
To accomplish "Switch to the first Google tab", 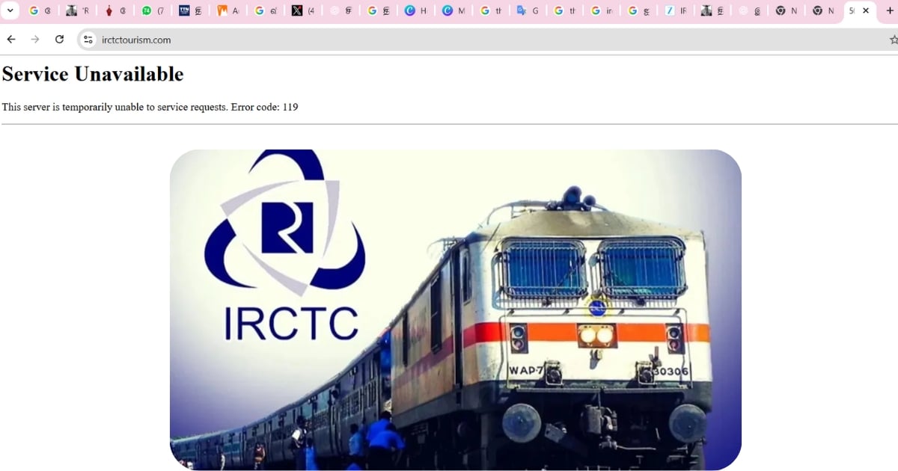I will pos(40,10).
